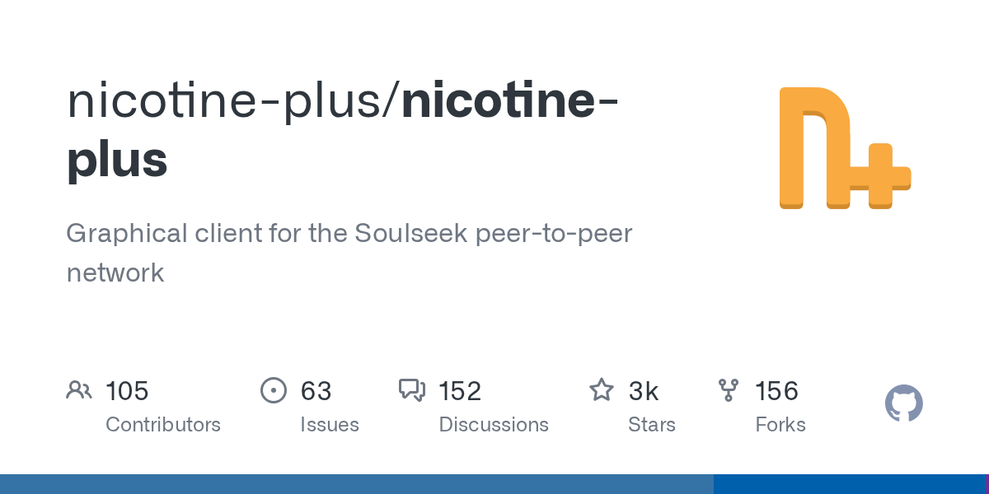Click the Discussions speech bubbles icon
989x494 pixels.
(x=412, y=390)
